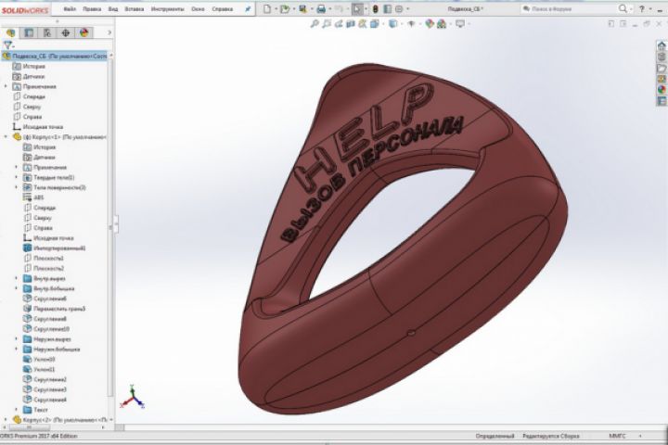The width and height of the screenshot is (668, 445).
Task: Expand the Твердые тела(1) folder
Action: [16, 177]
